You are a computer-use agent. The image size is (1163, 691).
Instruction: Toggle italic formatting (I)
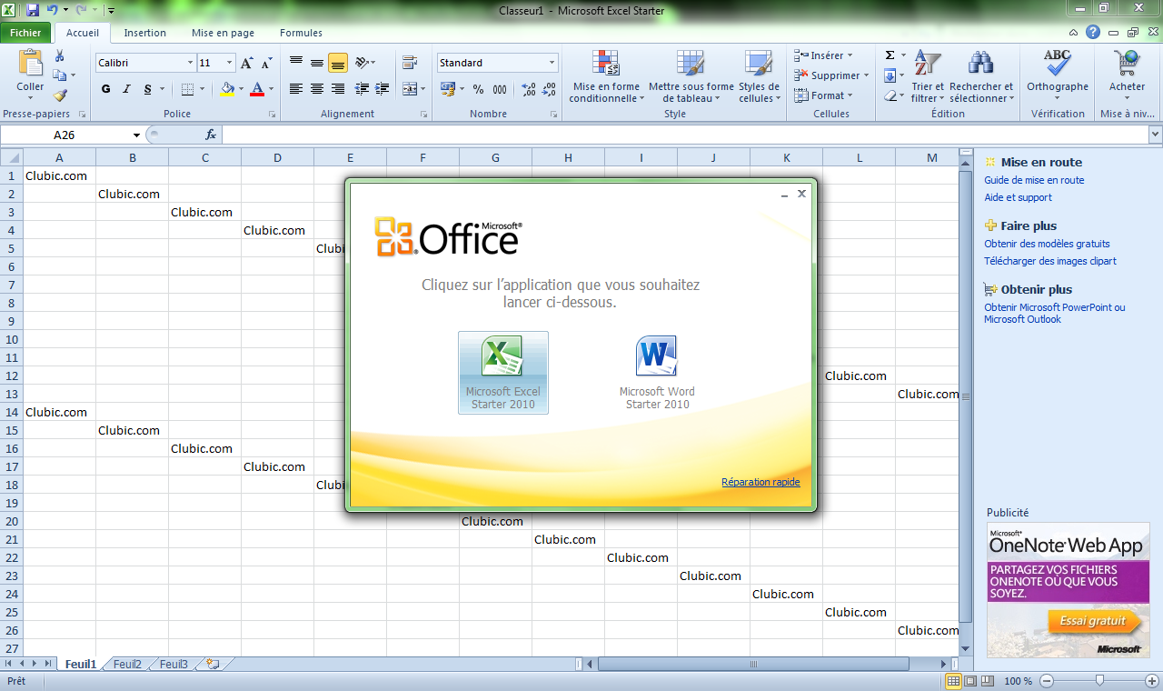(x=127, y=89)
